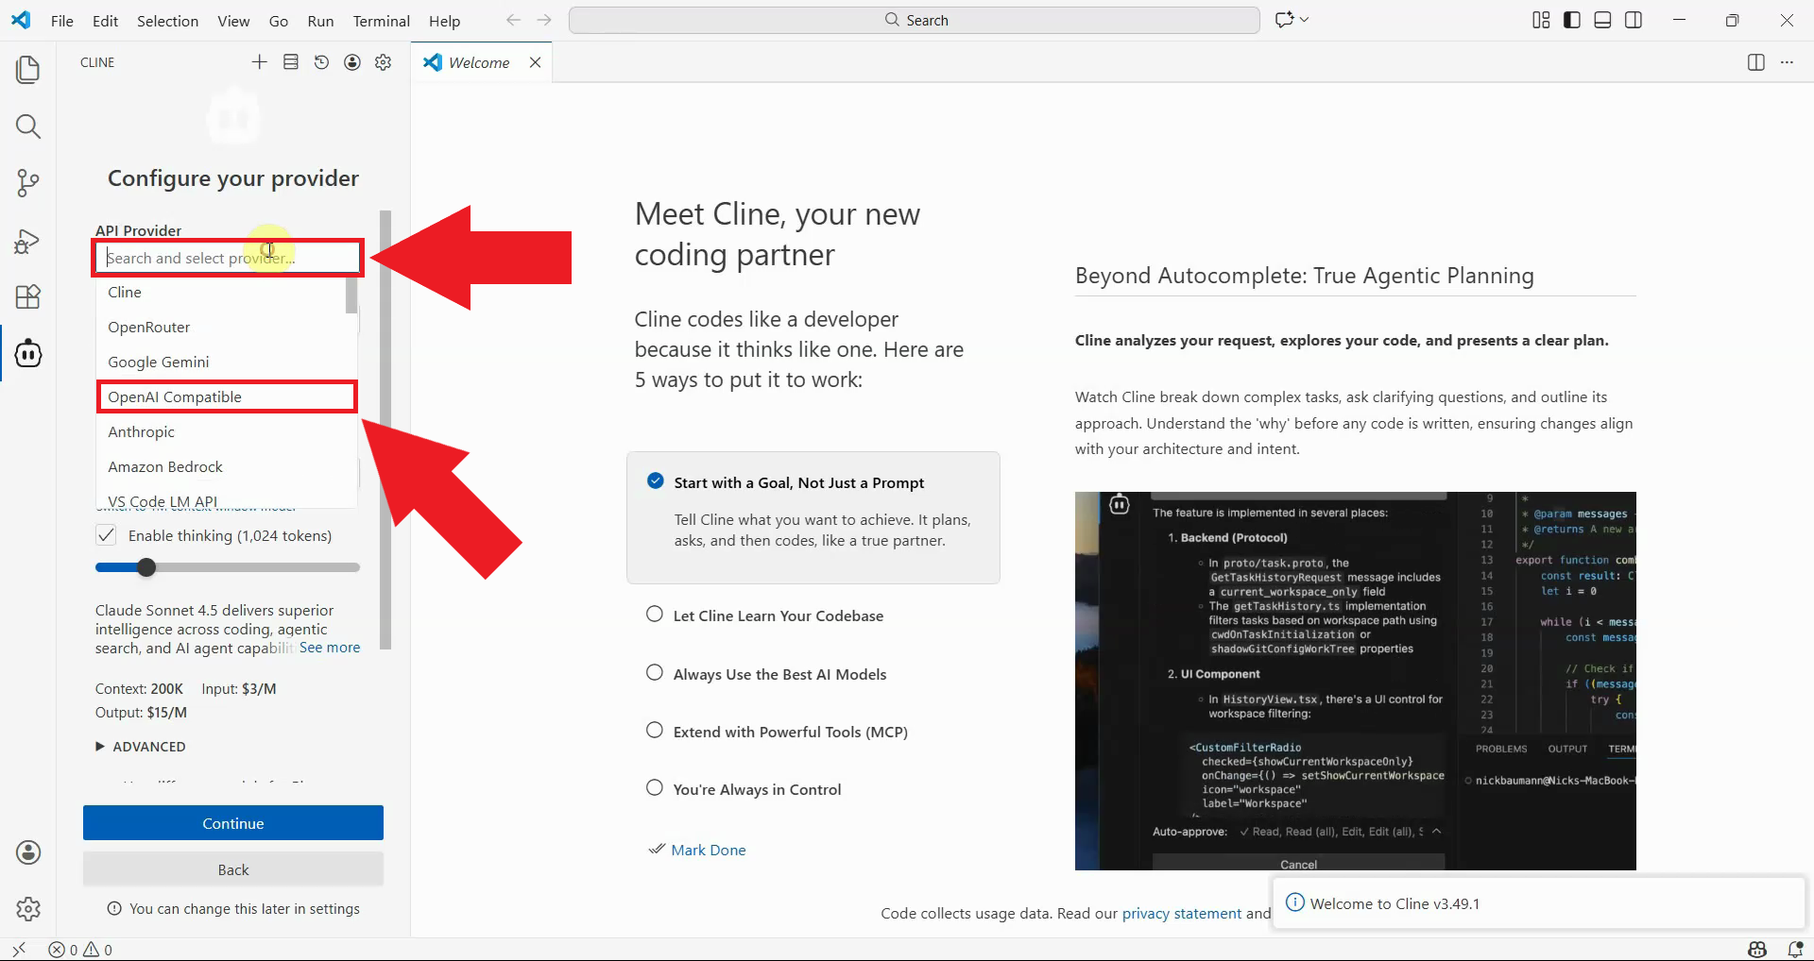Screen dimensions: 1814x961
Task: Start a new Cline task with plus icon
Action: pyautogui.click(x=259, y=62)
